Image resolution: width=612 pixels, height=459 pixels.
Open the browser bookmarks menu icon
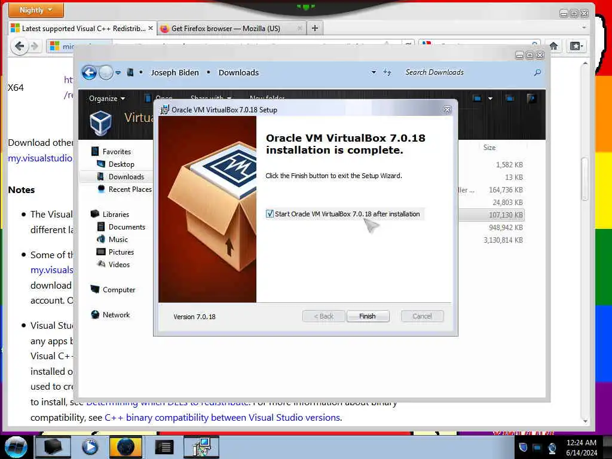tap(576, 46)
